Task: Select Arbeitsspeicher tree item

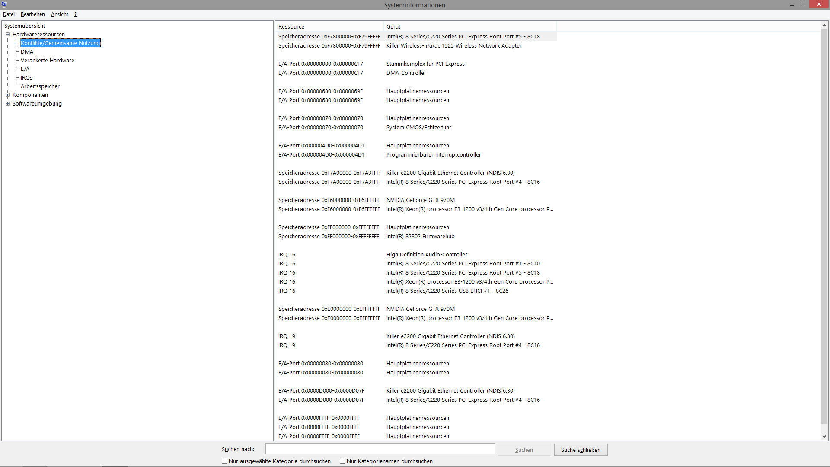Action: click(x=40, y=86)
